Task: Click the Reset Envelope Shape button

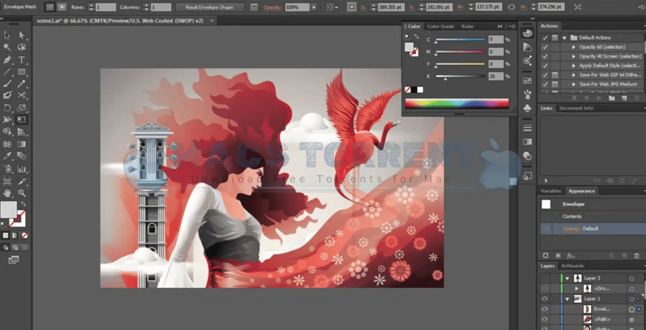Action: point(209,7)
